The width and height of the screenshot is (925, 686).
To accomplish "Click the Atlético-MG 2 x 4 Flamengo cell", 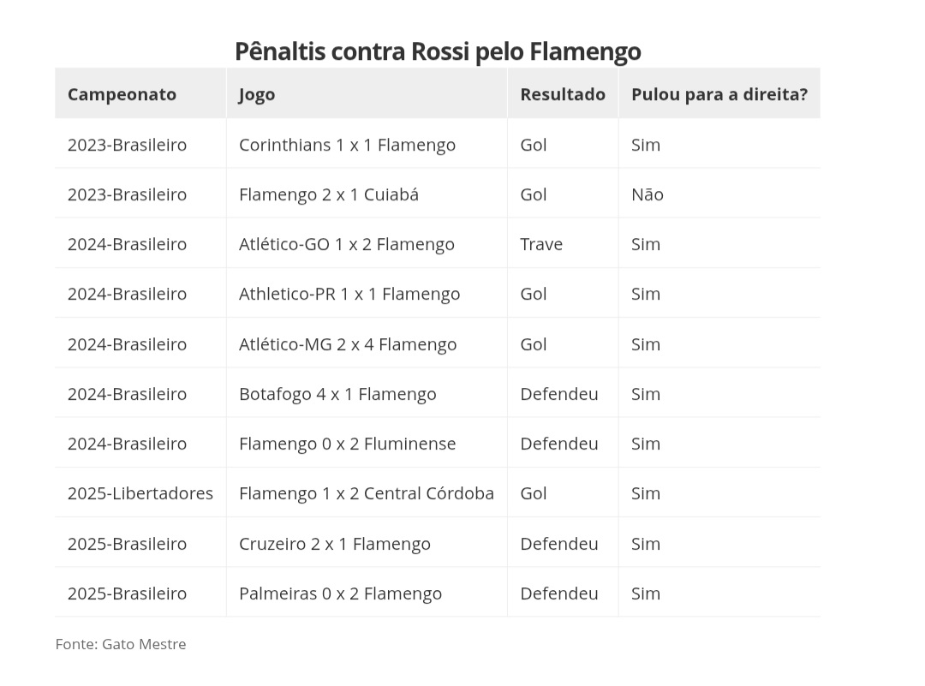I will [x=367, y=343].
